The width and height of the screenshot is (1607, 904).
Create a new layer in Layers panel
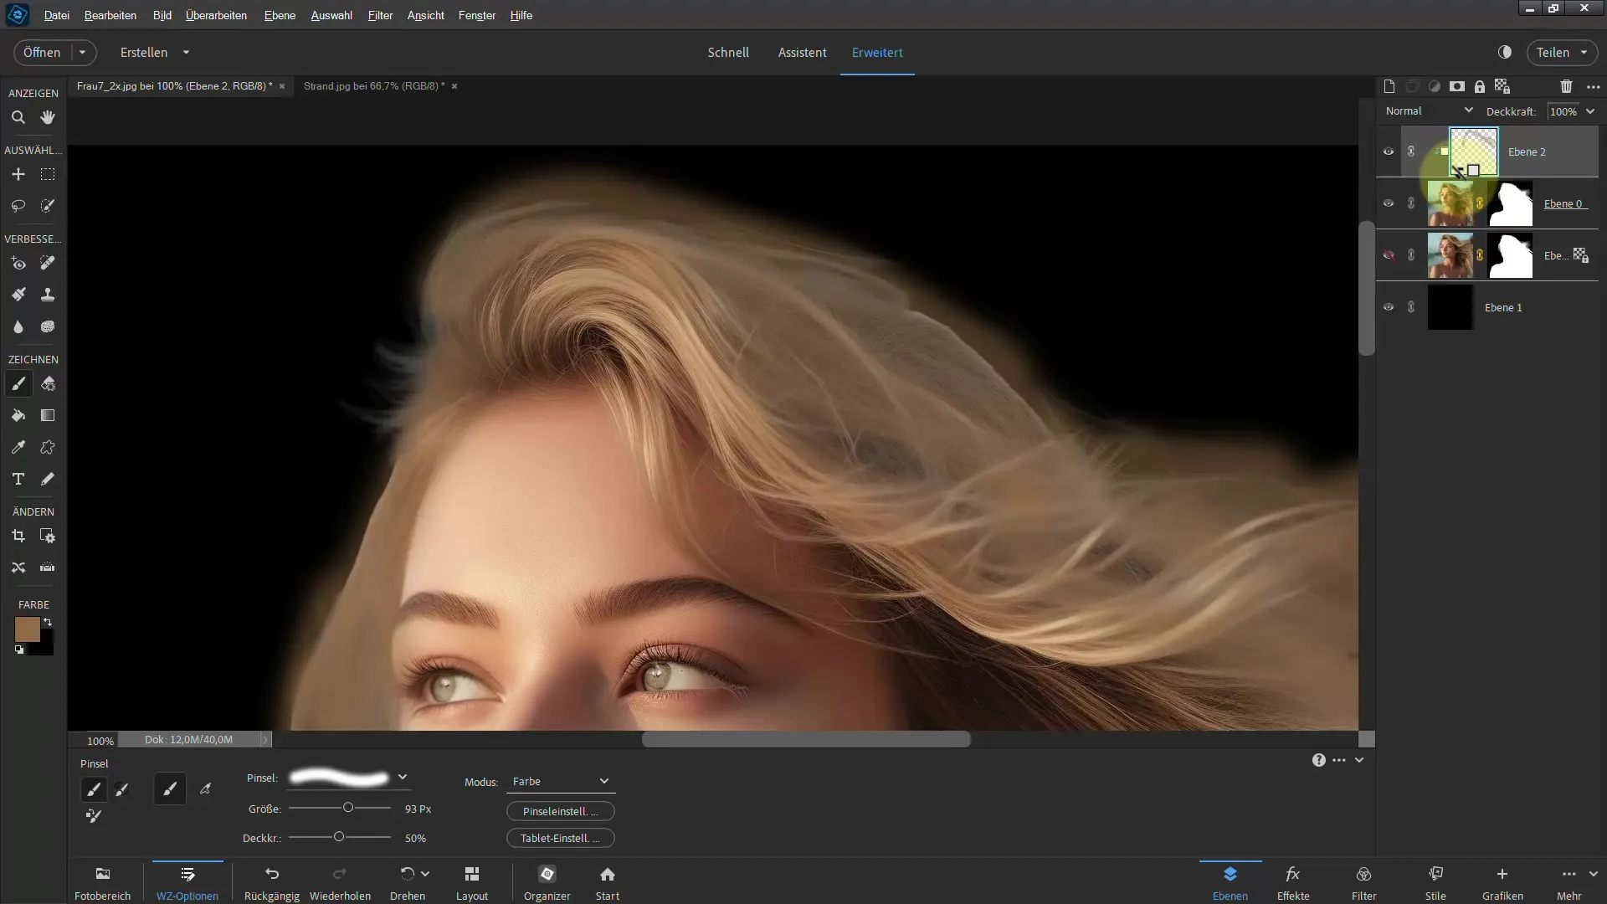coord(1389,86)
